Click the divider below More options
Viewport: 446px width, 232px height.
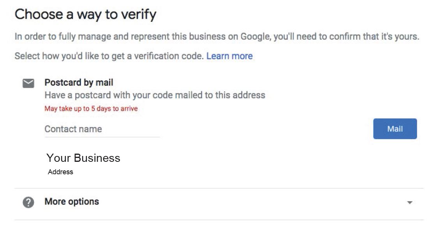219,220
